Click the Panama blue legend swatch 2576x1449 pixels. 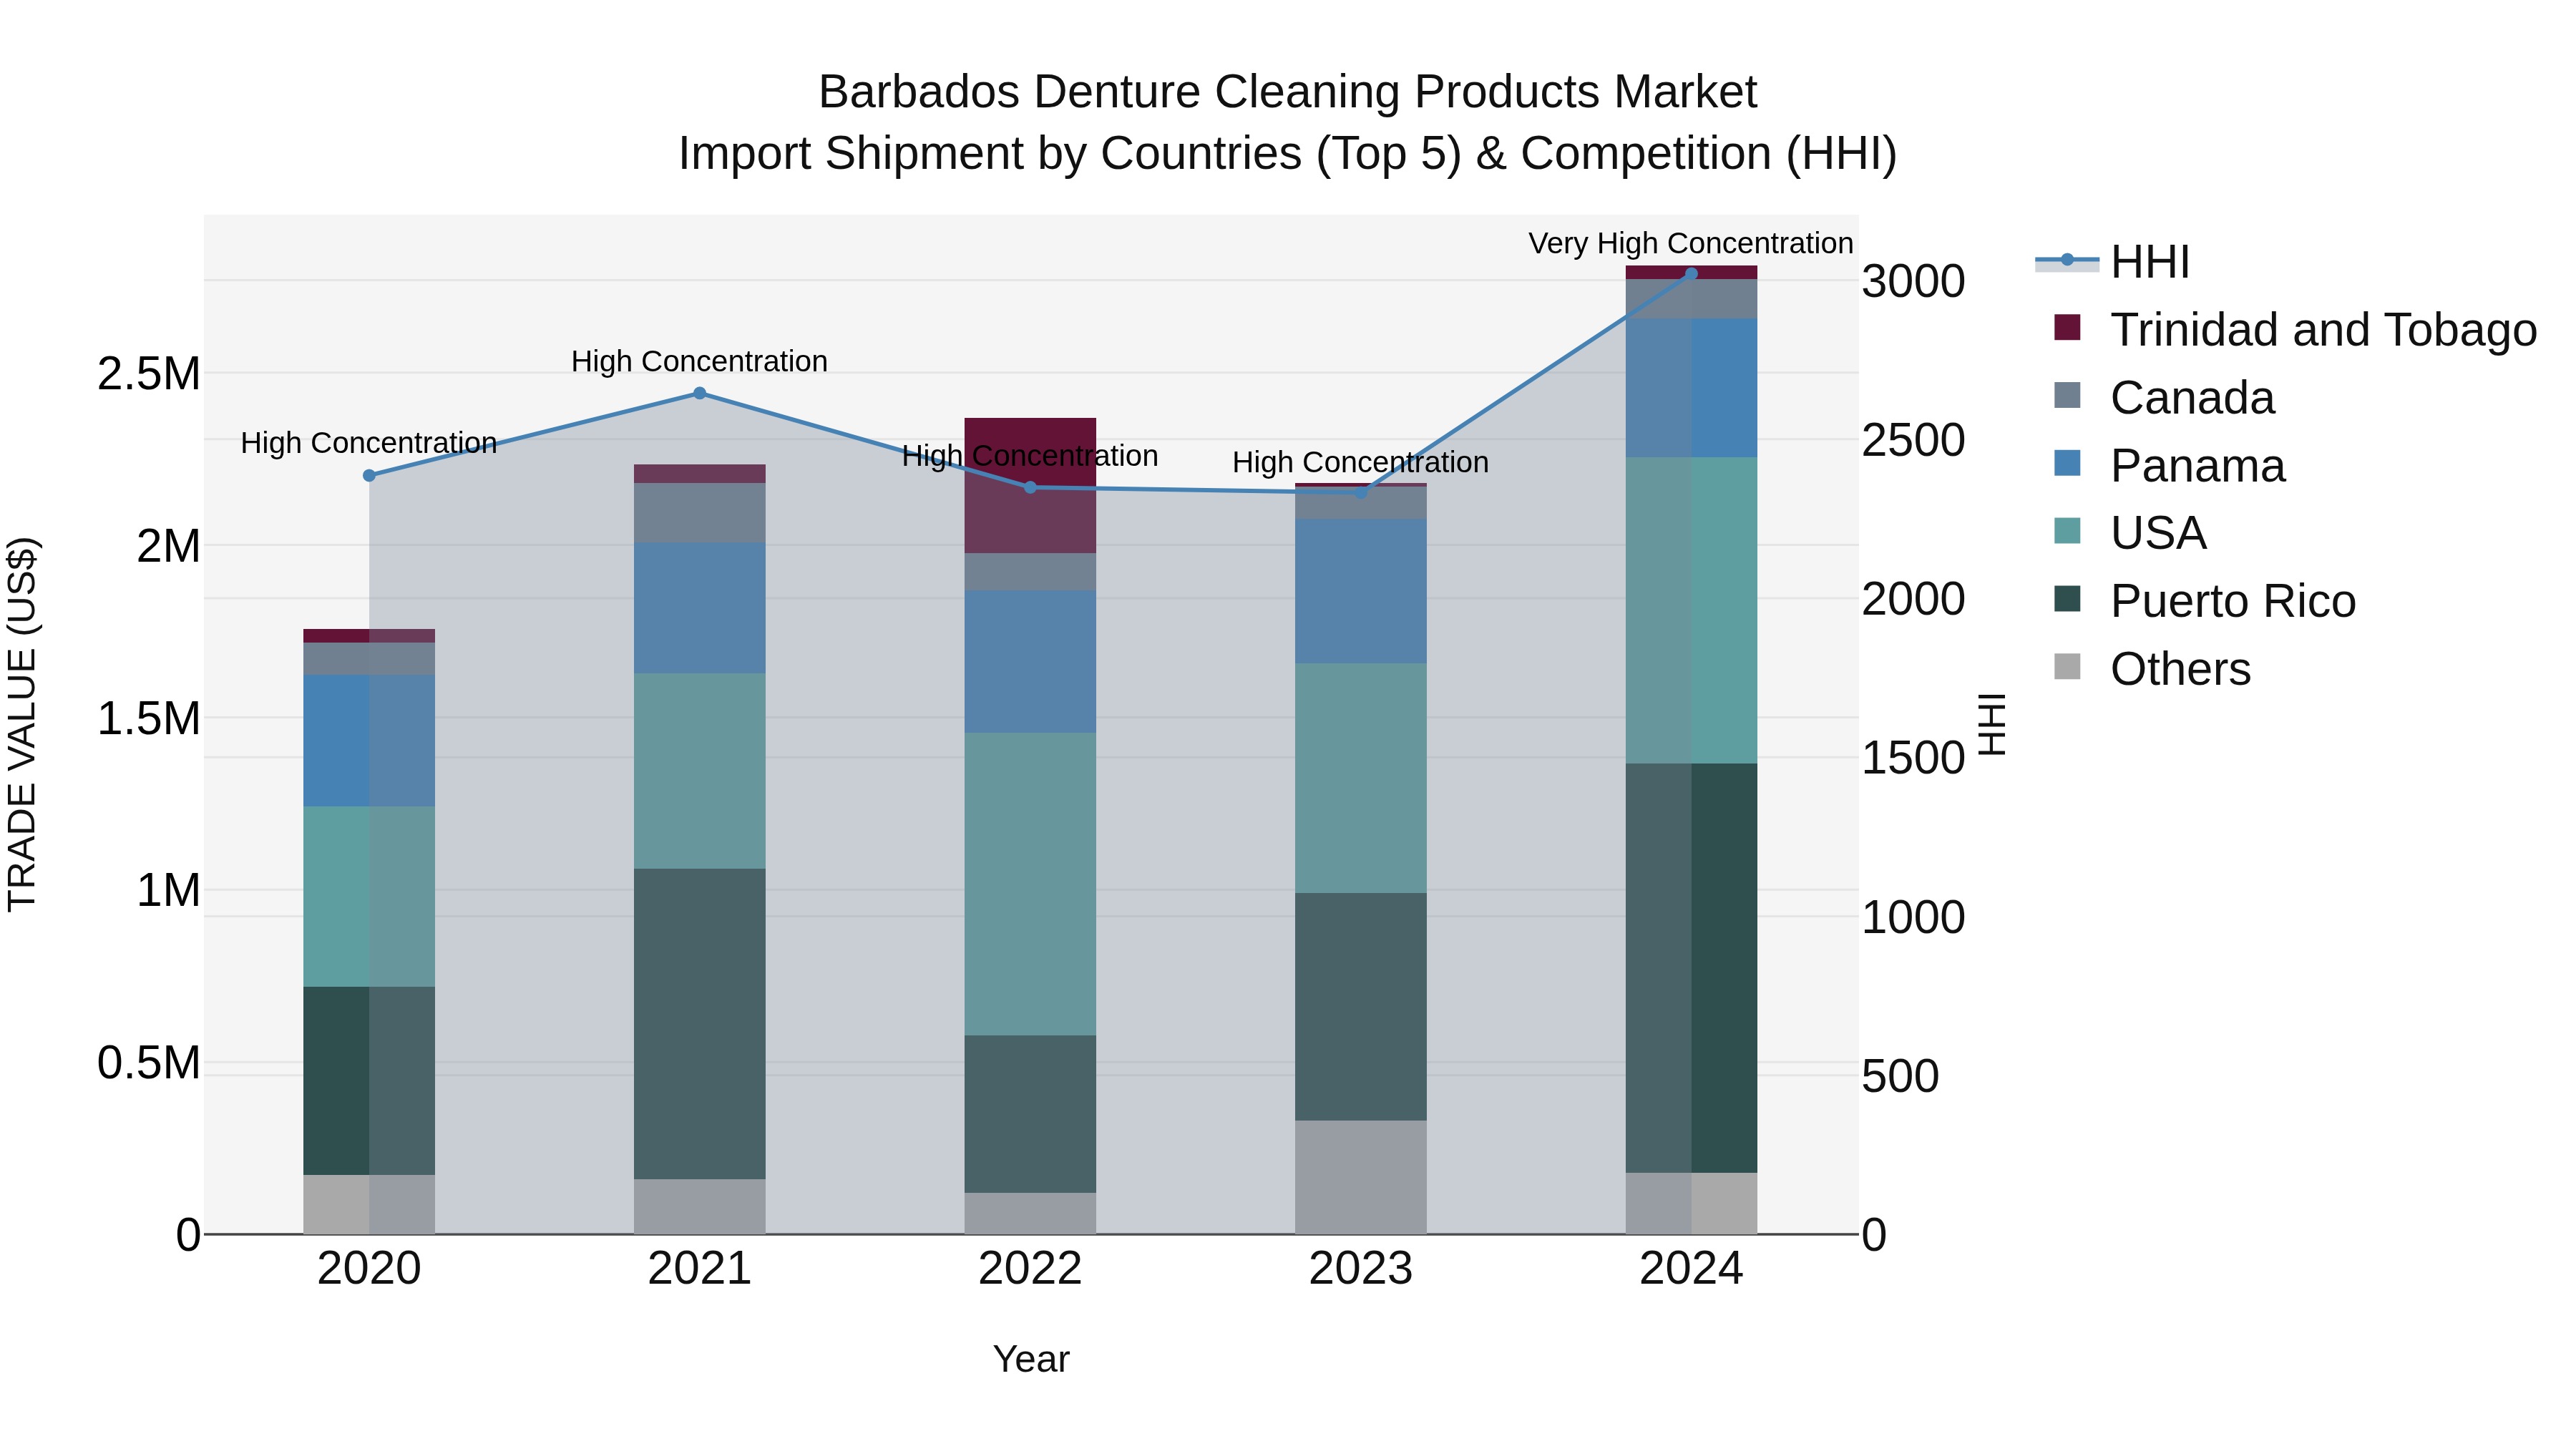click(x=2067, y=463)
